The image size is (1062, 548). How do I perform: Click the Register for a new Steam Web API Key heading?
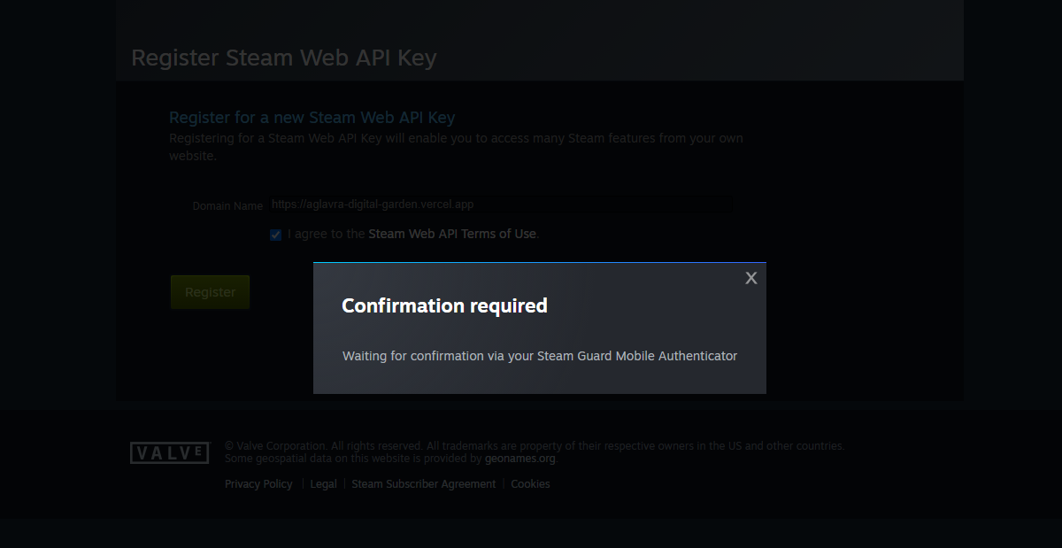tap(312, 117)
